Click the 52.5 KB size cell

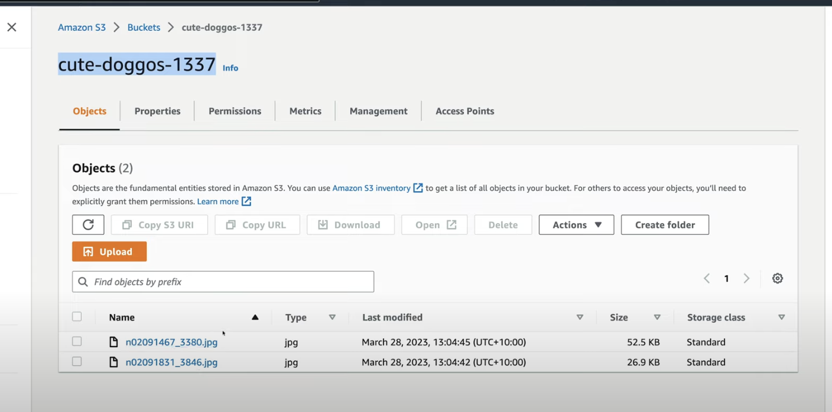pos(643,342)
